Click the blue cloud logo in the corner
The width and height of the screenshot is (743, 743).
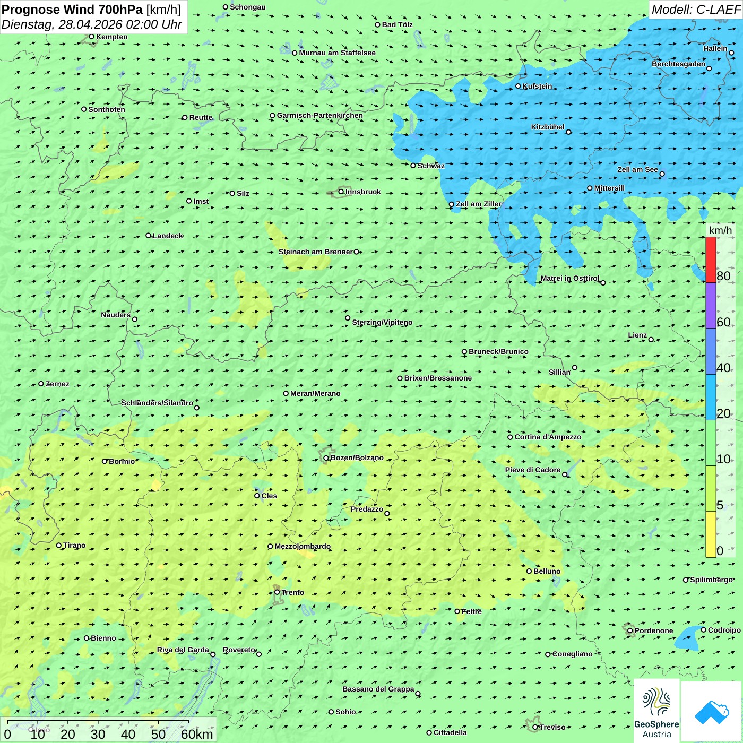click(712, 712)
